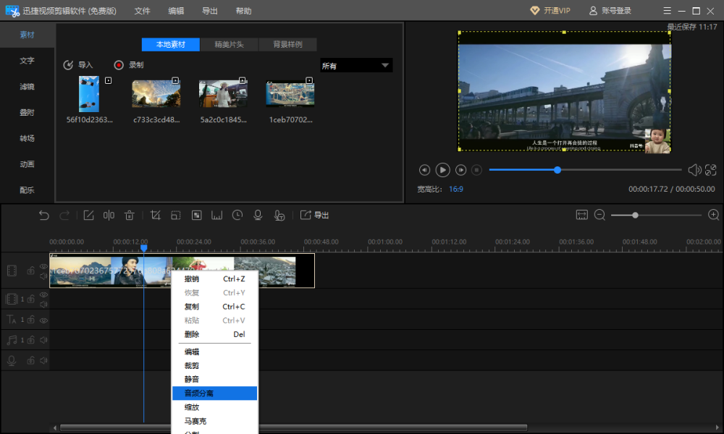Open the 文件 menu
This screenshot has height=434, width=724.
(x=142, y=11)
